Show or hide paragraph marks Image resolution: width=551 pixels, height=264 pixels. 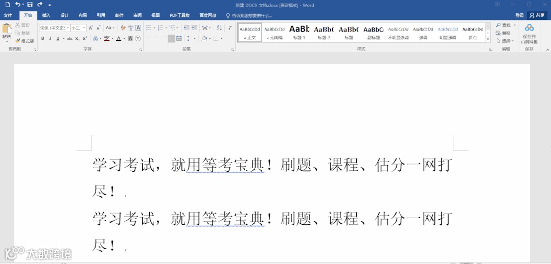(230, 28)
